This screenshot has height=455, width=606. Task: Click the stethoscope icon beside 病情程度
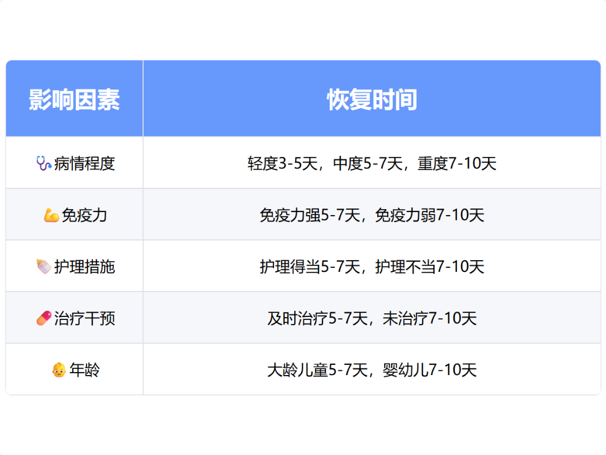43,163
